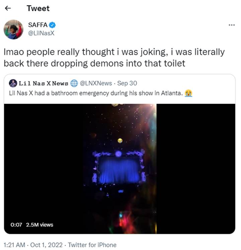Click the 2.5M views counter
The height and width of the screenshot is (250, 241).
(x=39, y=225)
